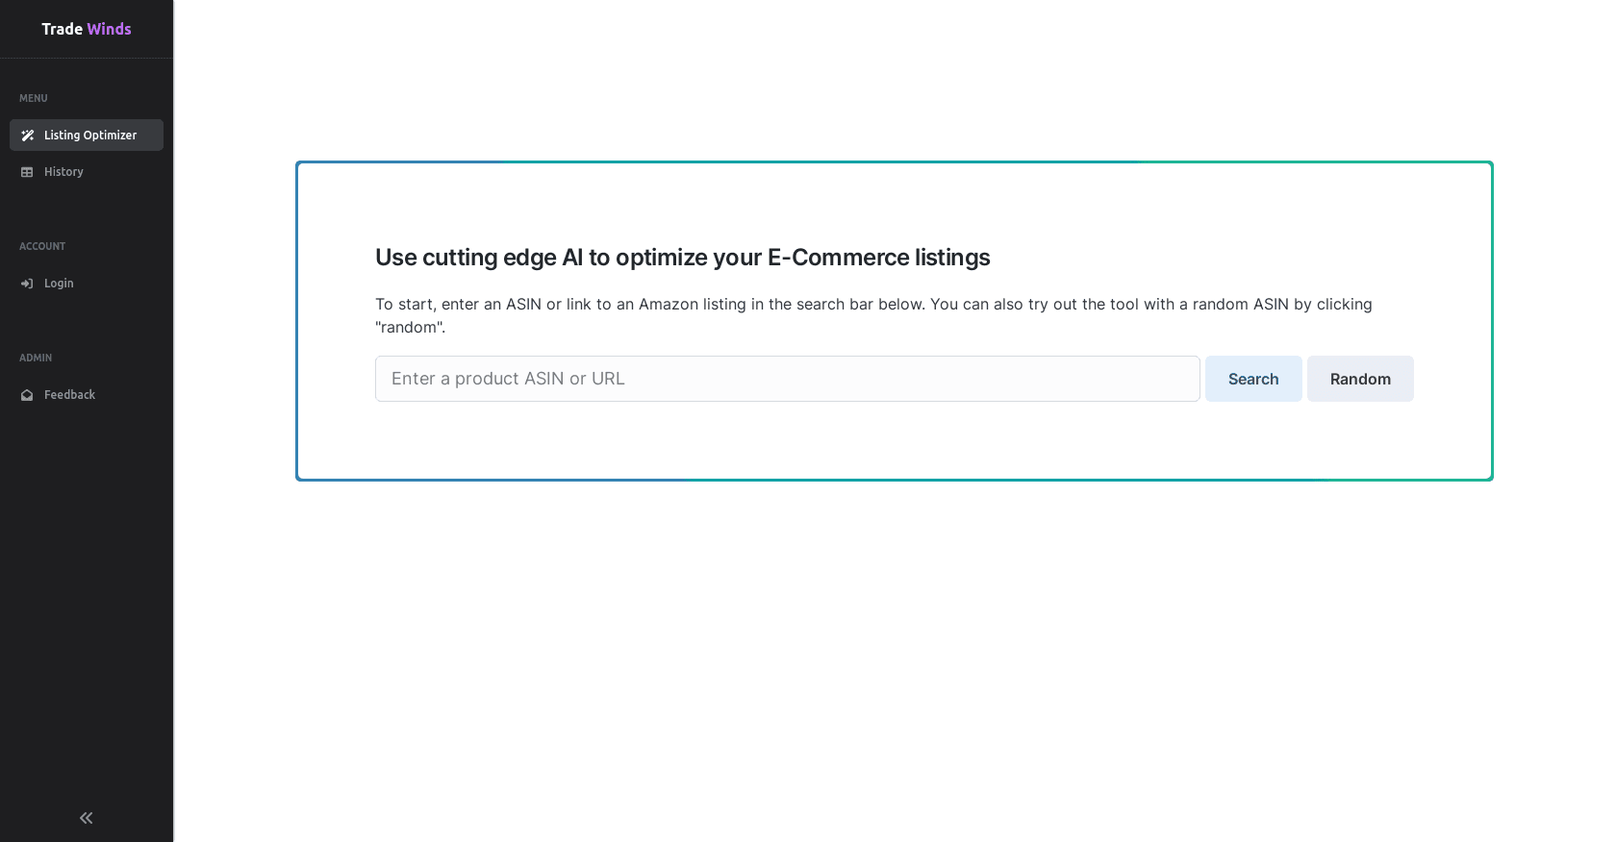Click the ADMIN section header

coord(36,358)
